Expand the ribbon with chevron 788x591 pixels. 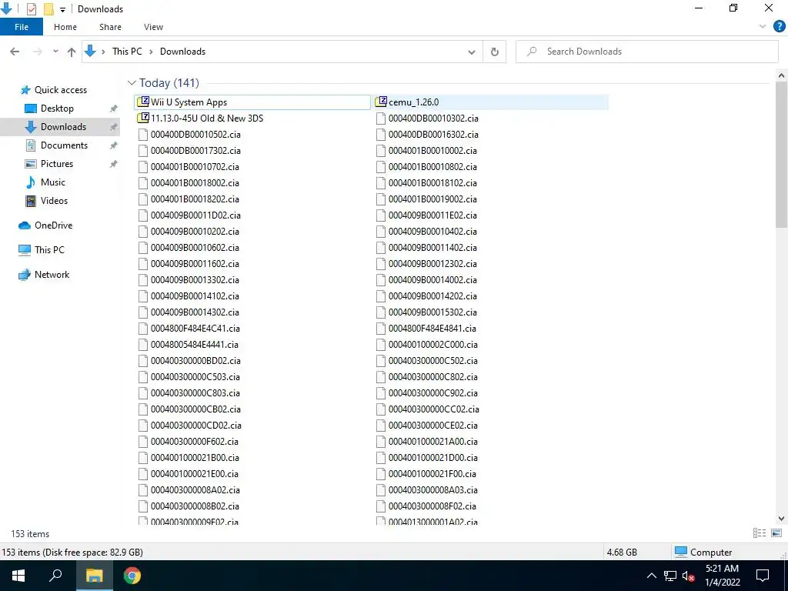click(763, 27)
